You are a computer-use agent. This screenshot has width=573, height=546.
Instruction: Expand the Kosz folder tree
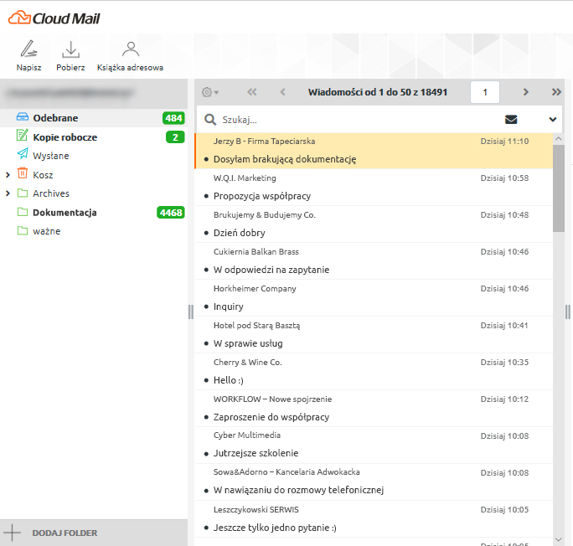pos(8,175)
